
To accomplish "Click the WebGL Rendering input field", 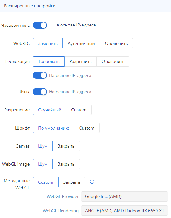I will point(125,211).
